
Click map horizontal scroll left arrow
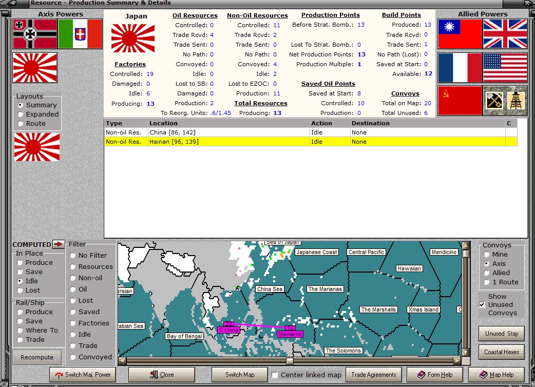(122, 361)
